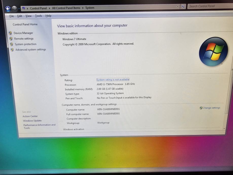The image size is (233, 175).
Task: Click the 2.00 GB (1.47 GB usable) value
Action: click(110, 89)
